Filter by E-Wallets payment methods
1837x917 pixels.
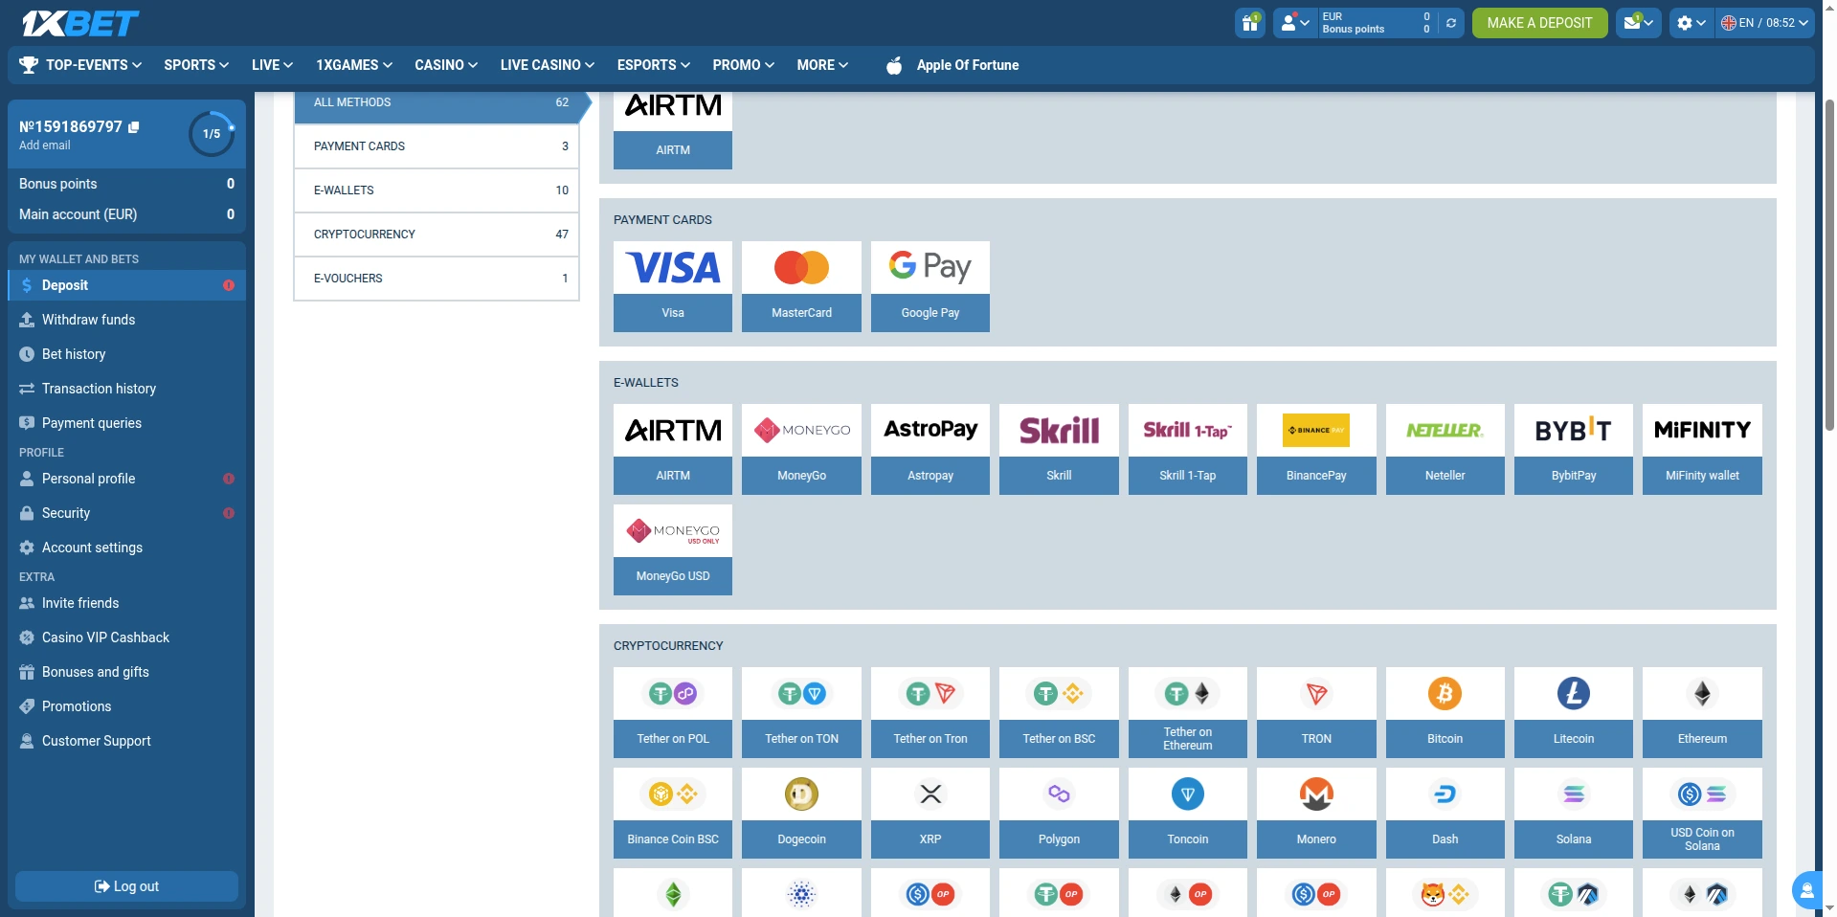tap(437, 190)
